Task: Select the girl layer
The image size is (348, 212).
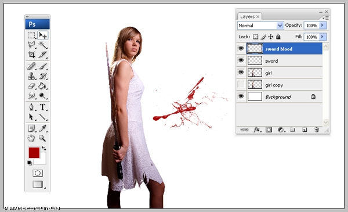Action: click(x=285, y=73)
